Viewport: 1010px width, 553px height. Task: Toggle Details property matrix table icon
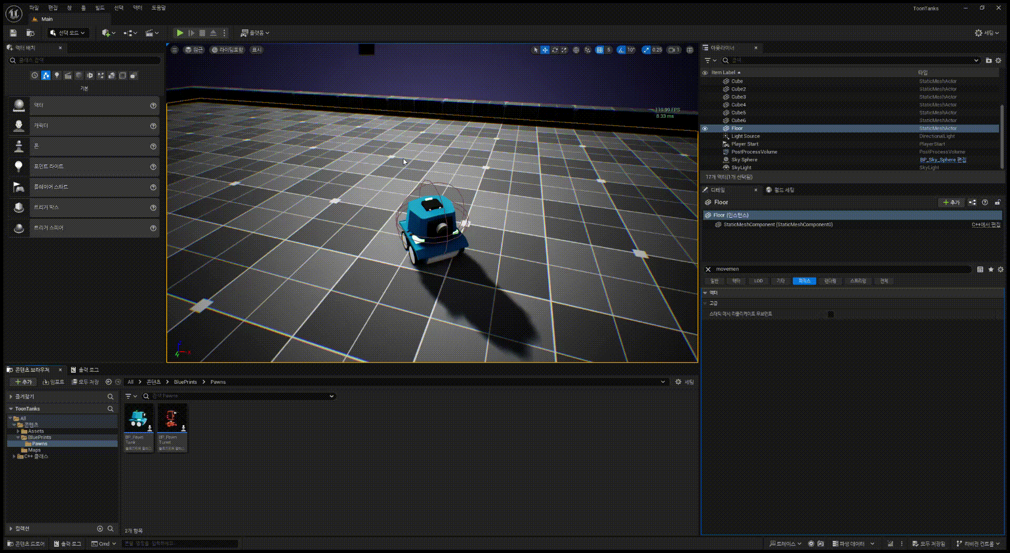point(980,269)
